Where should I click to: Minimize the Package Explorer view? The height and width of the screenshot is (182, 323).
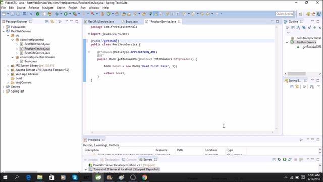coord(71,21)
